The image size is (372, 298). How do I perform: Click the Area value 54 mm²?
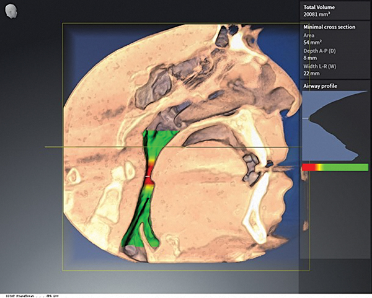coord(313,43)
